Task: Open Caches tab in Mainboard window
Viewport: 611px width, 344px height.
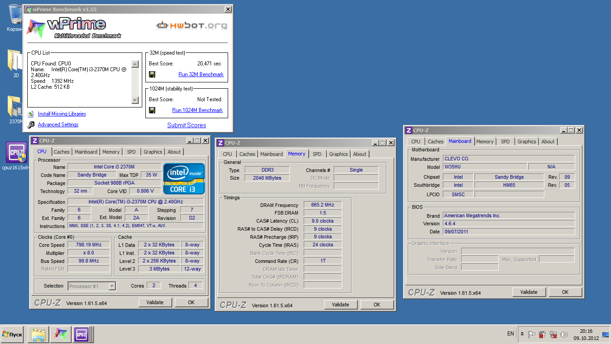Action: point(436,142)
